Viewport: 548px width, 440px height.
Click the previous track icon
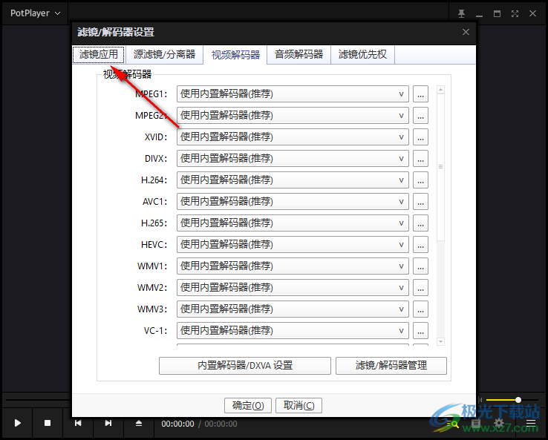(78, 423)
